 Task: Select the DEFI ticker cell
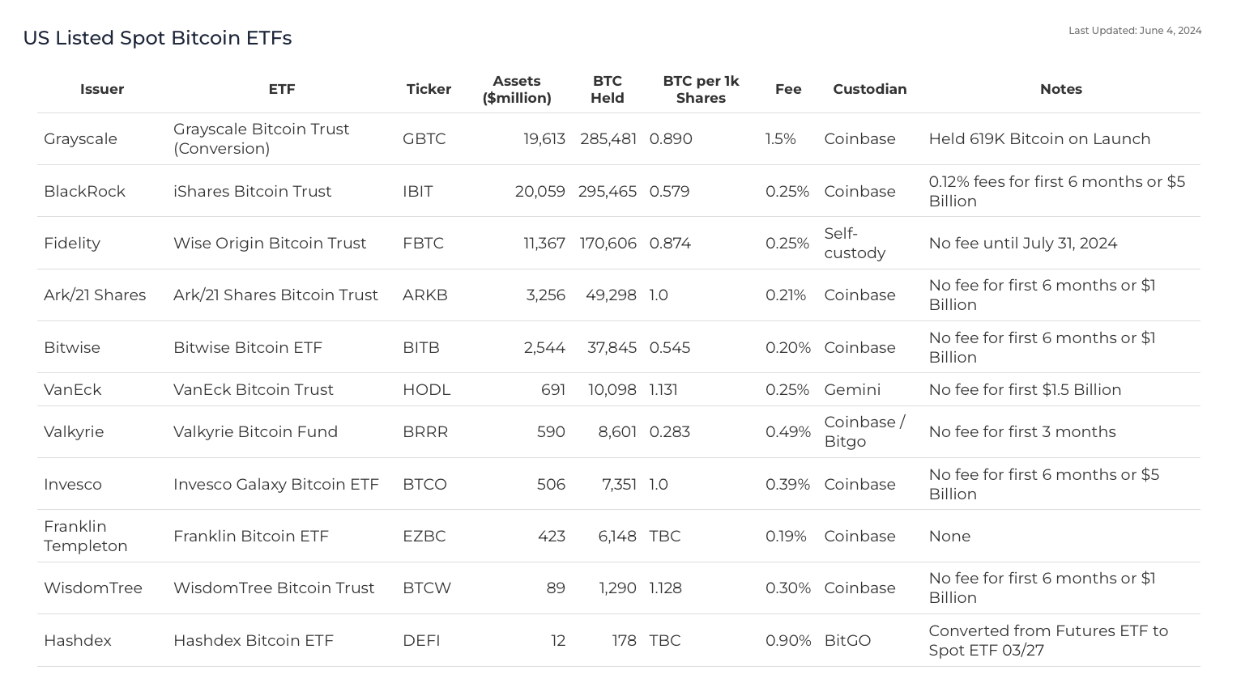(x=421, y=640)
